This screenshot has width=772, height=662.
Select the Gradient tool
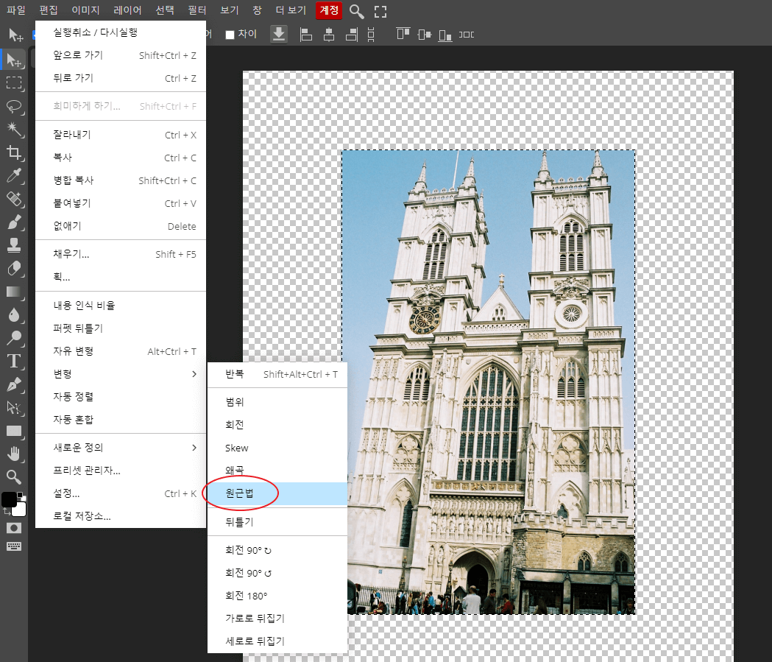tap(14, 292)
